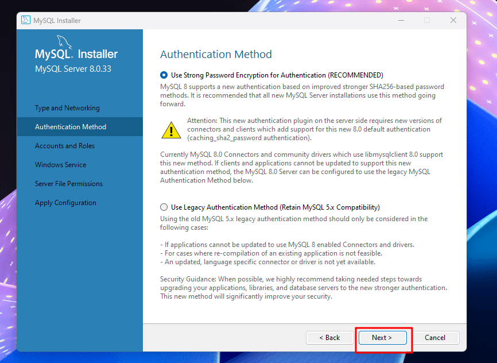Click the Authentication Method page heading
Image resolution: width=497 pixels, height=363 pixels.
(x=216, y=54)
